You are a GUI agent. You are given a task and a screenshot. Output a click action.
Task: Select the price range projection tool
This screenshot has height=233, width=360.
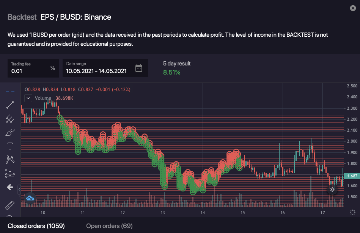[10, 174]
